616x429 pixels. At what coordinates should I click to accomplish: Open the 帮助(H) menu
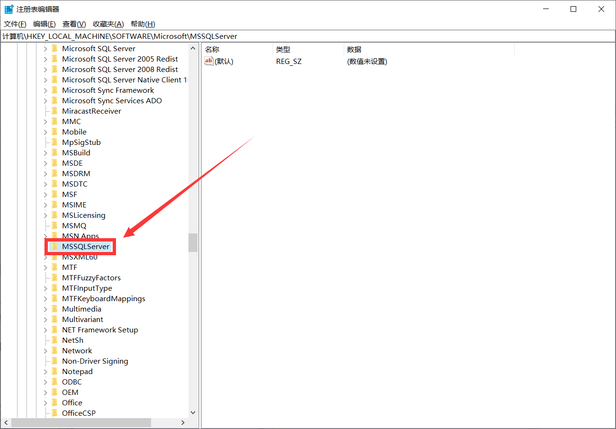point(143,24)
